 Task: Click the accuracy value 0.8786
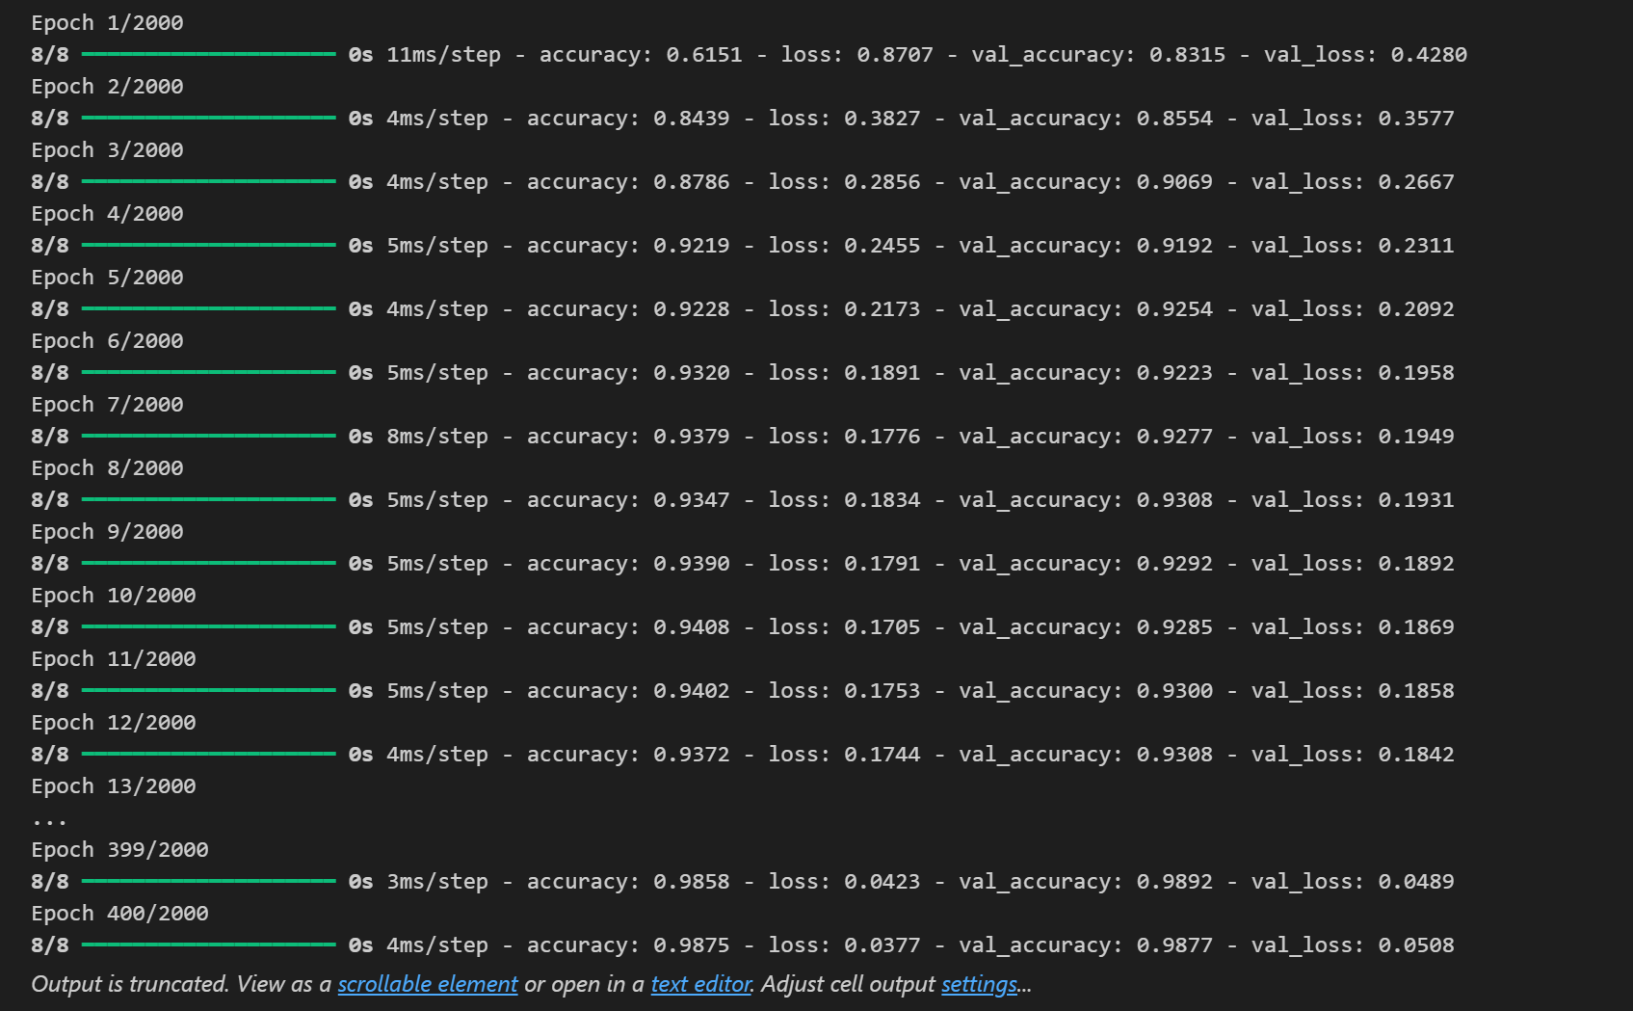tap(692, 182)
